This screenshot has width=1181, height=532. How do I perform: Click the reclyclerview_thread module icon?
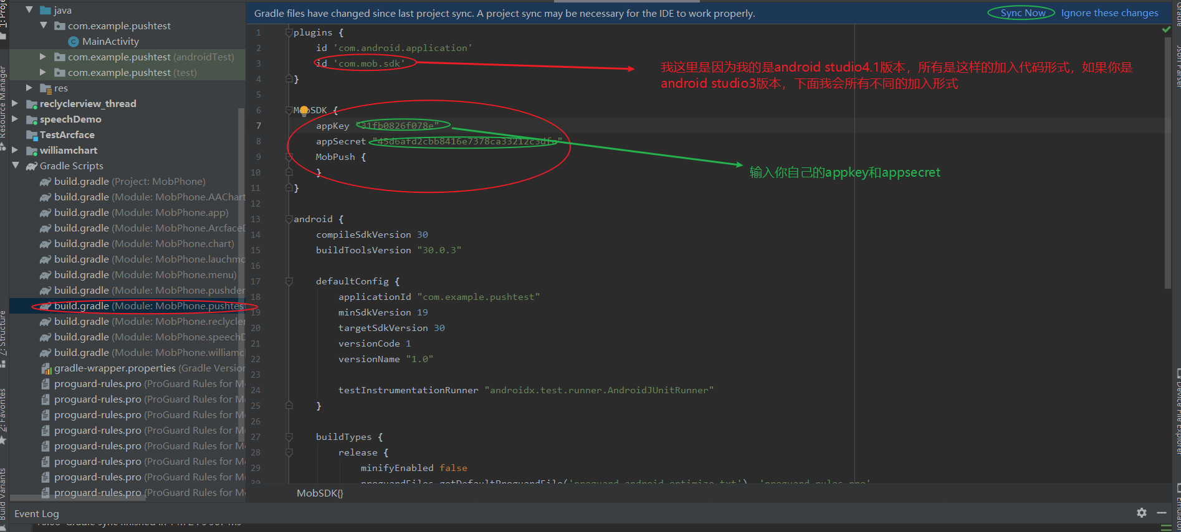coord(32,104)
